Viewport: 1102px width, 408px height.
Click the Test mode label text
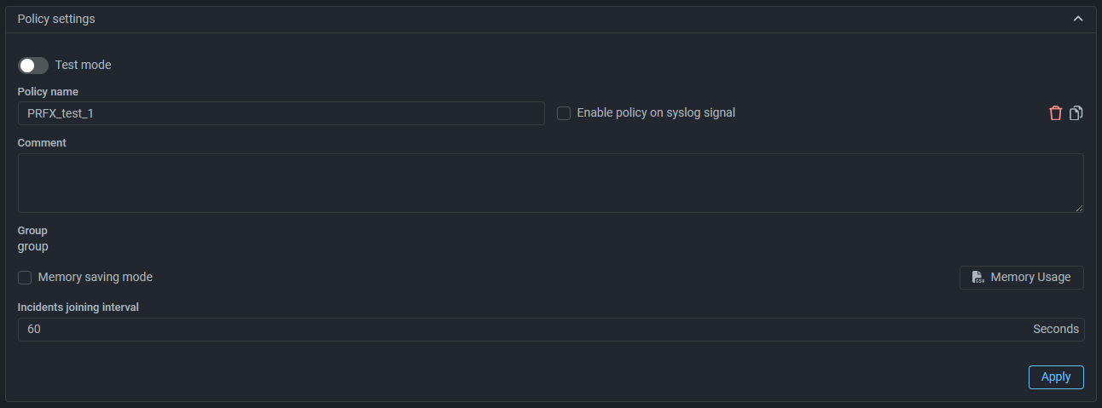[83, 65]
